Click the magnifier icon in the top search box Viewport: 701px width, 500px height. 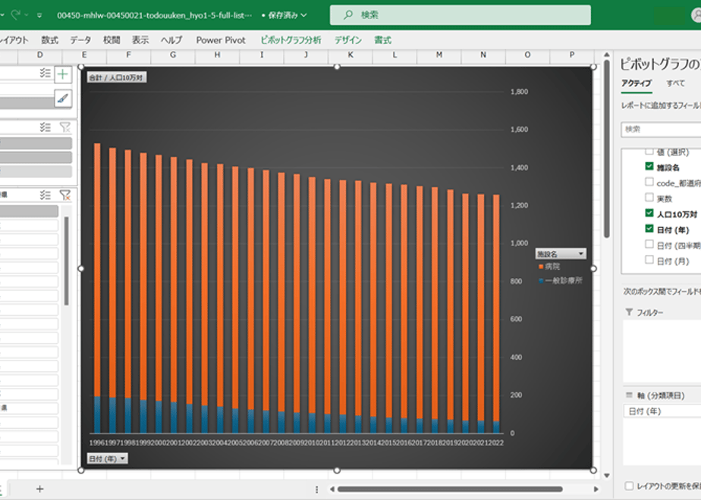pyautogui.click(x=347, y=15)
